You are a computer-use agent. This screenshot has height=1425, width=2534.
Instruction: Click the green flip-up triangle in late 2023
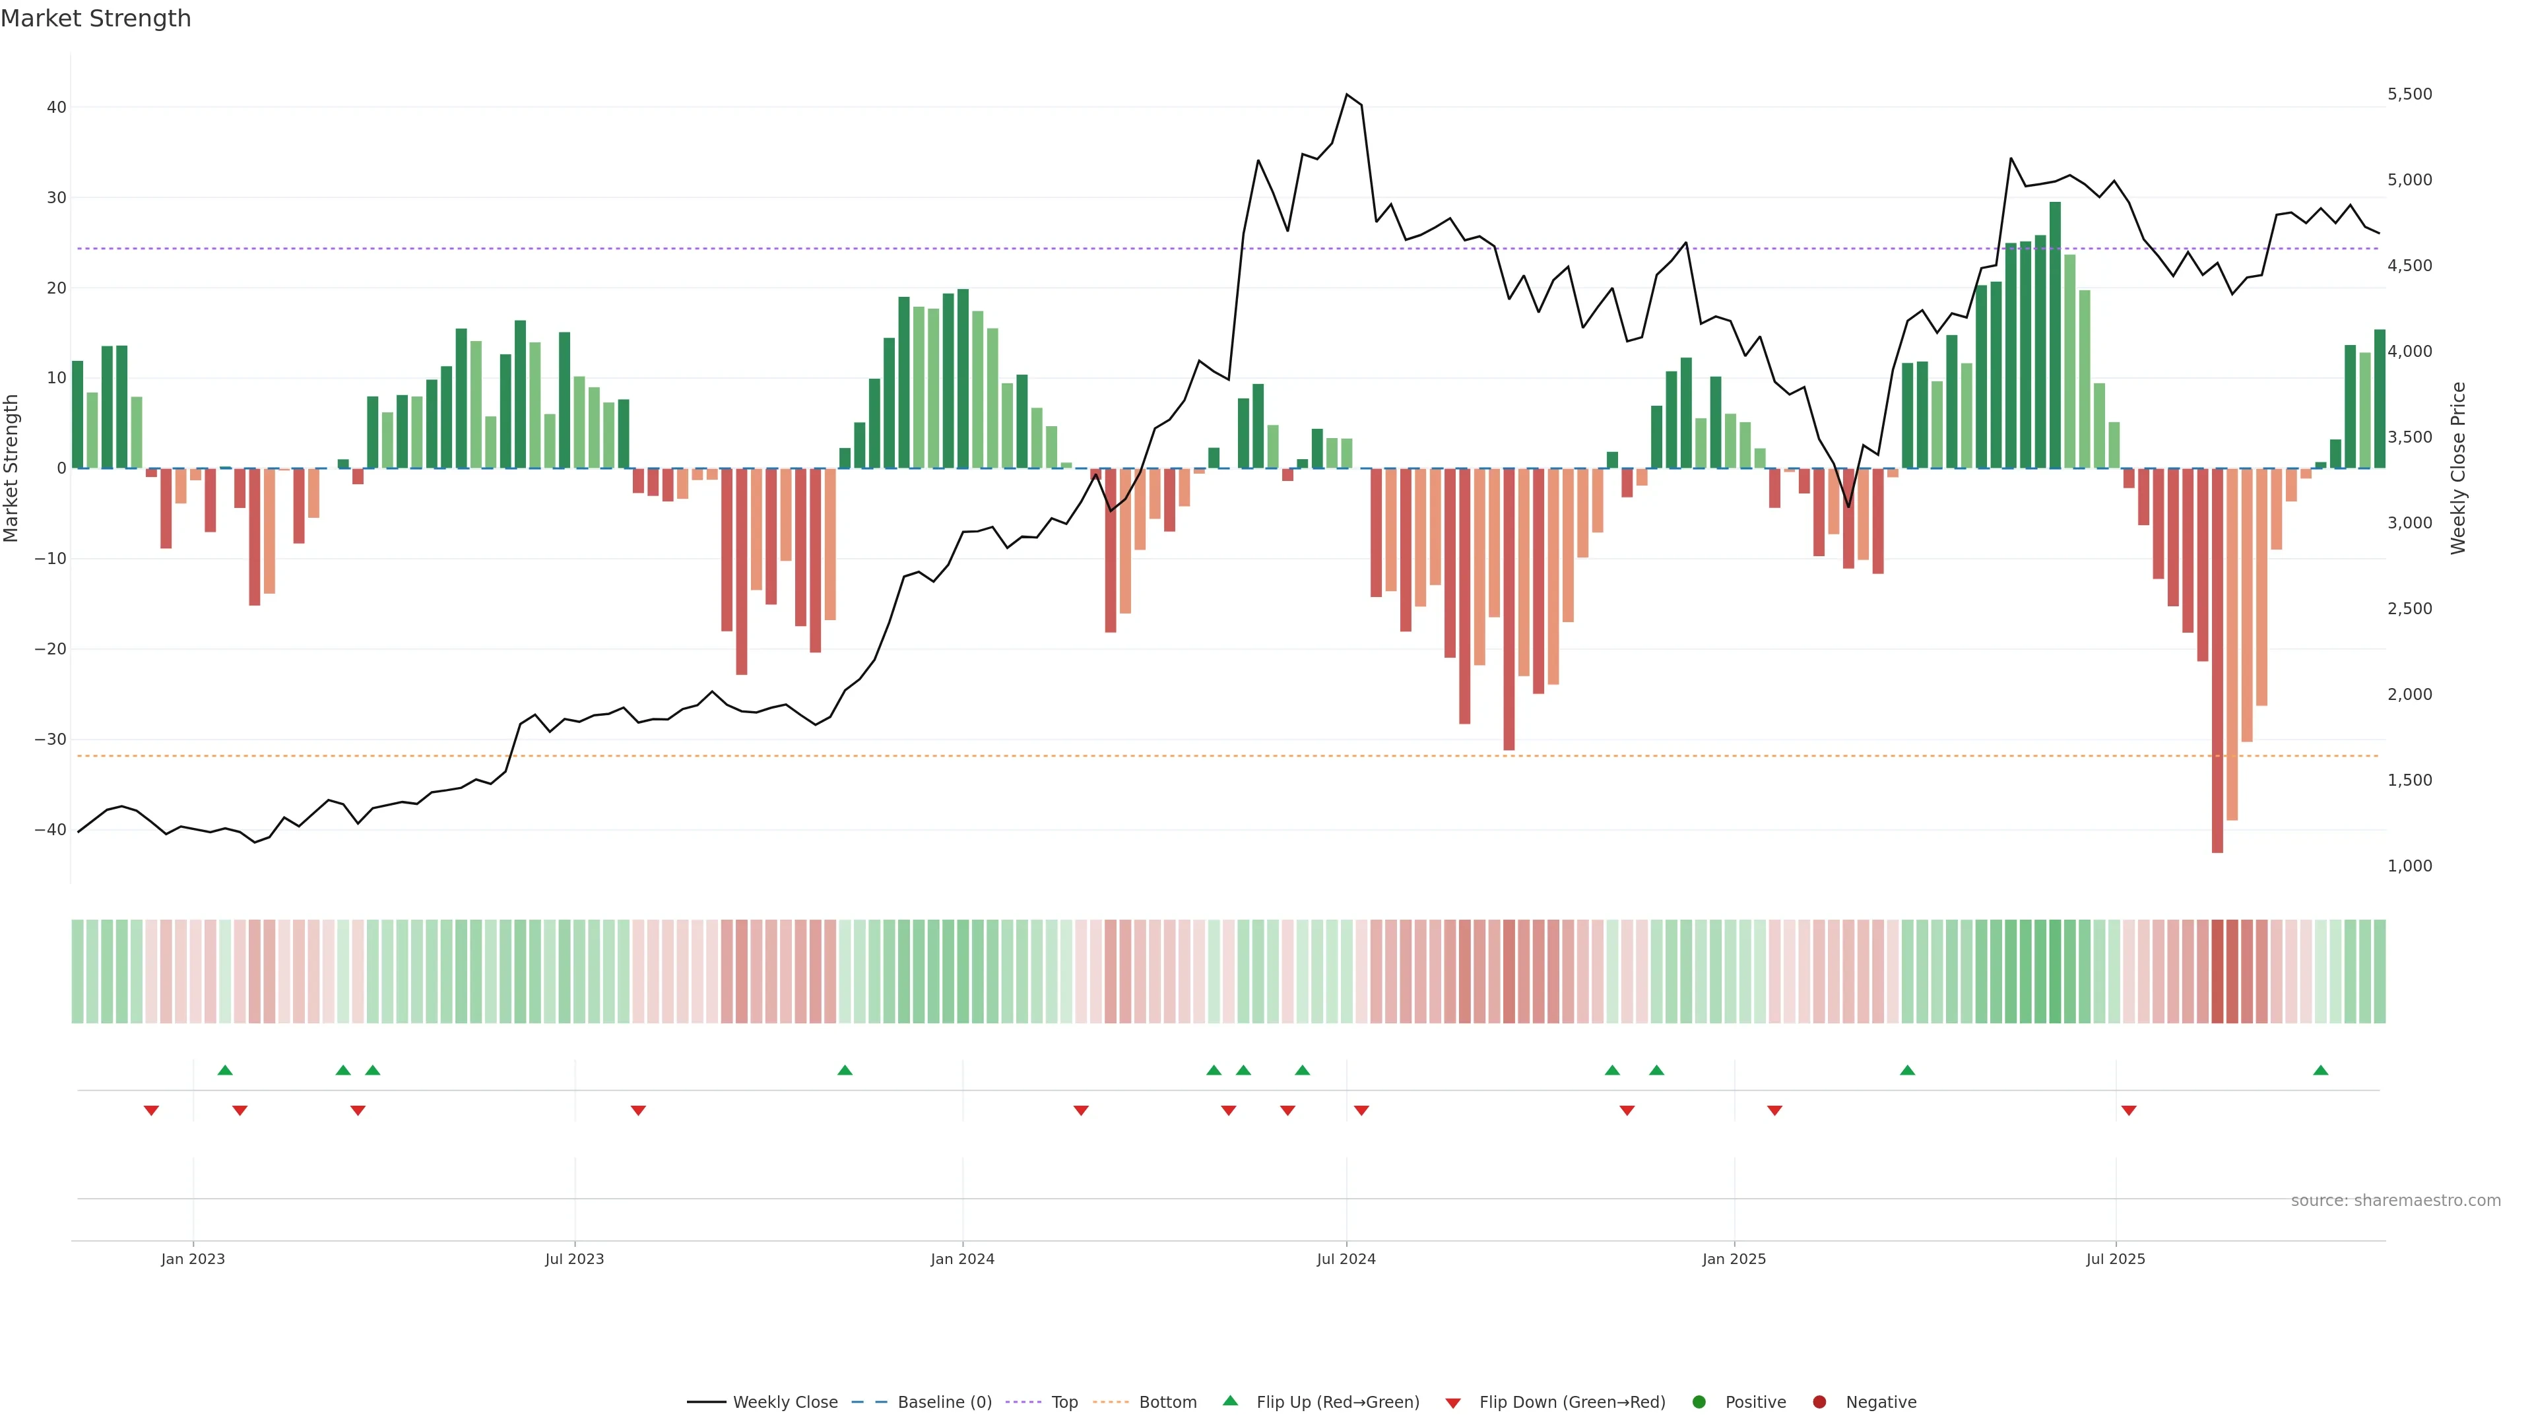point(844,1070)
